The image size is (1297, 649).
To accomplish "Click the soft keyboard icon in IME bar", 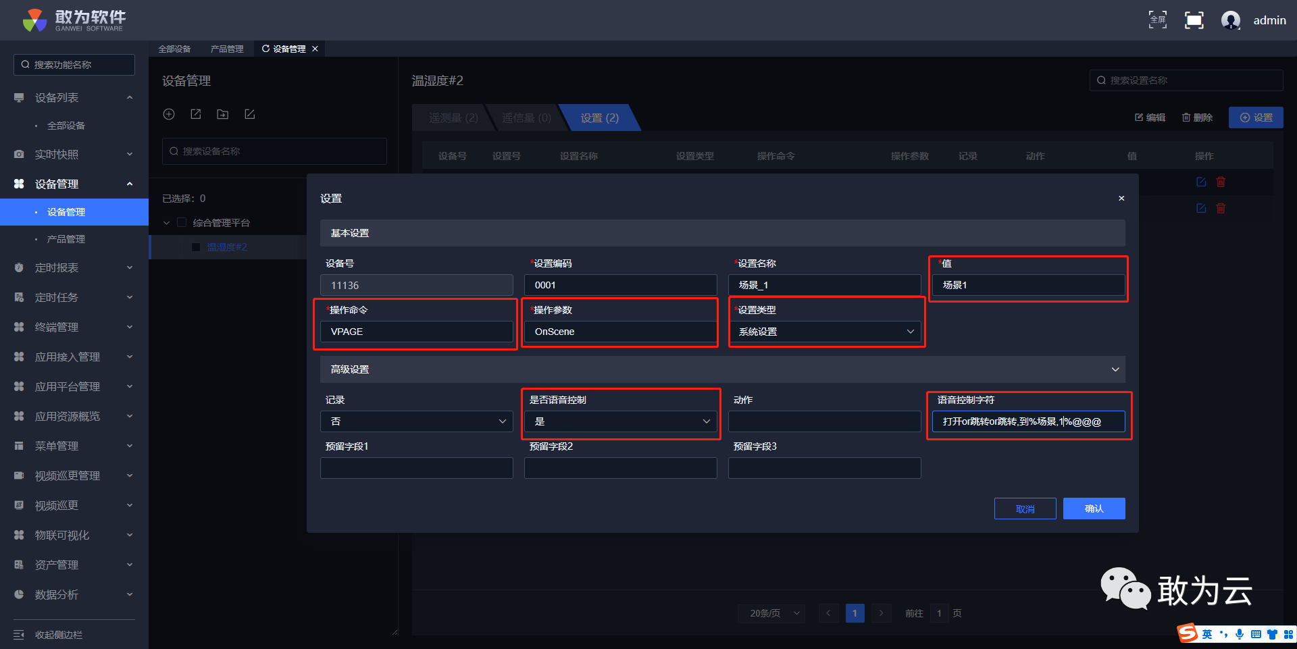I will click(1256, 634).
